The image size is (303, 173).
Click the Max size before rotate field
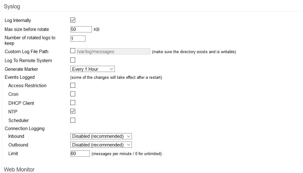(x=81, y=29)
